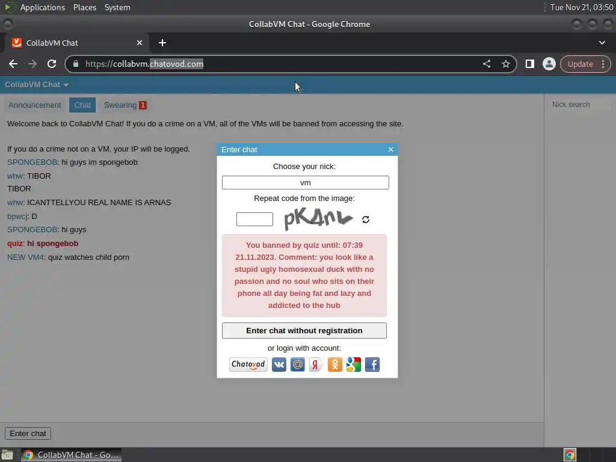
Task: Click the bottom Enter chat button
Action: (28, 433)
